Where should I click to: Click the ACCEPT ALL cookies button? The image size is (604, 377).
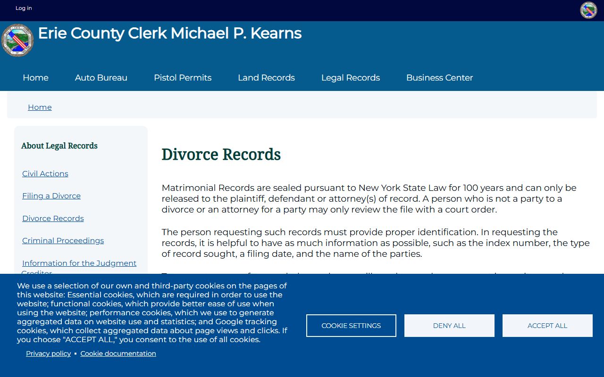[x=547, y=326]
